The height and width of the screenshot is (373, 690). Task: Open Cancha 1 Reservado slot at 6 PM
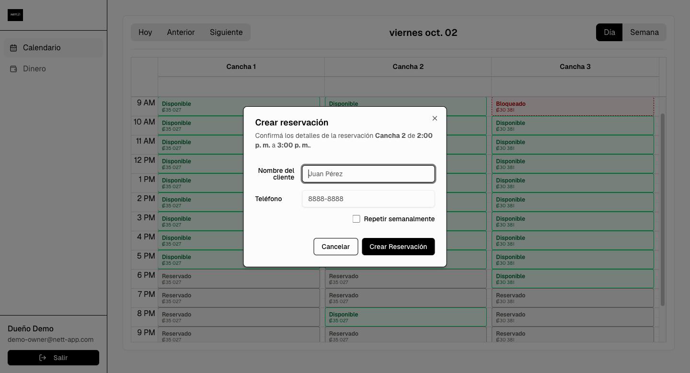[x=239, y=279]
